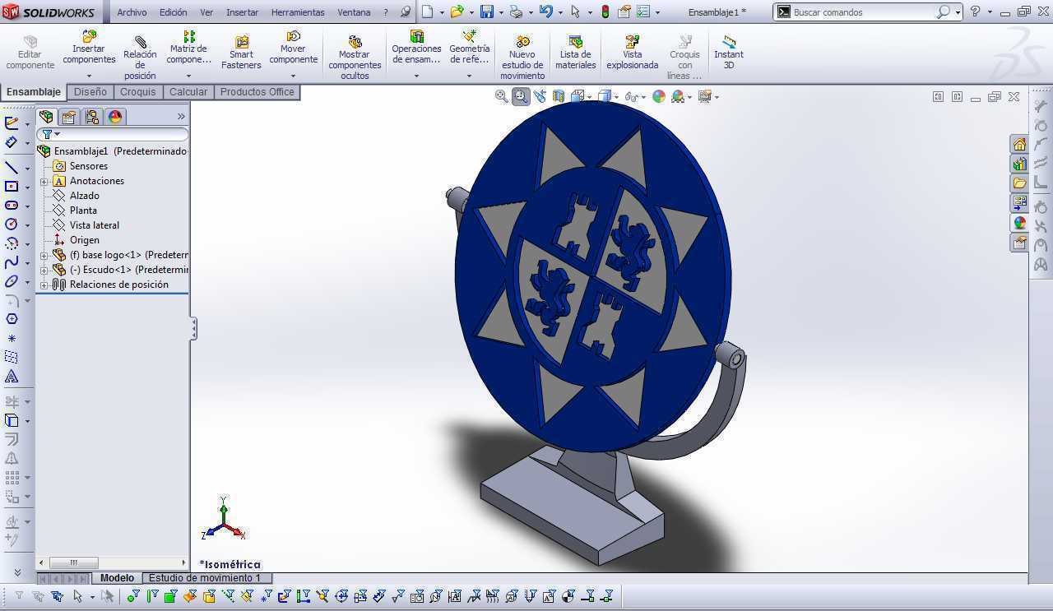The image size is (1053, 611).
Task: Open the DisplayManager tab icon
Action: tap(115, 117)
